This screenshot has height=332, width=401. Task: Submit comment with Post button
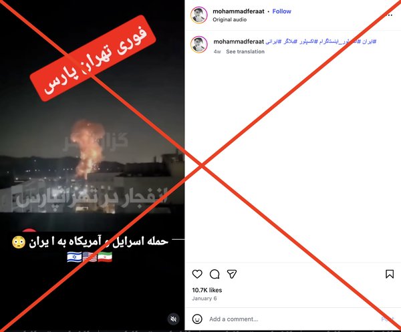click(387, 319)
